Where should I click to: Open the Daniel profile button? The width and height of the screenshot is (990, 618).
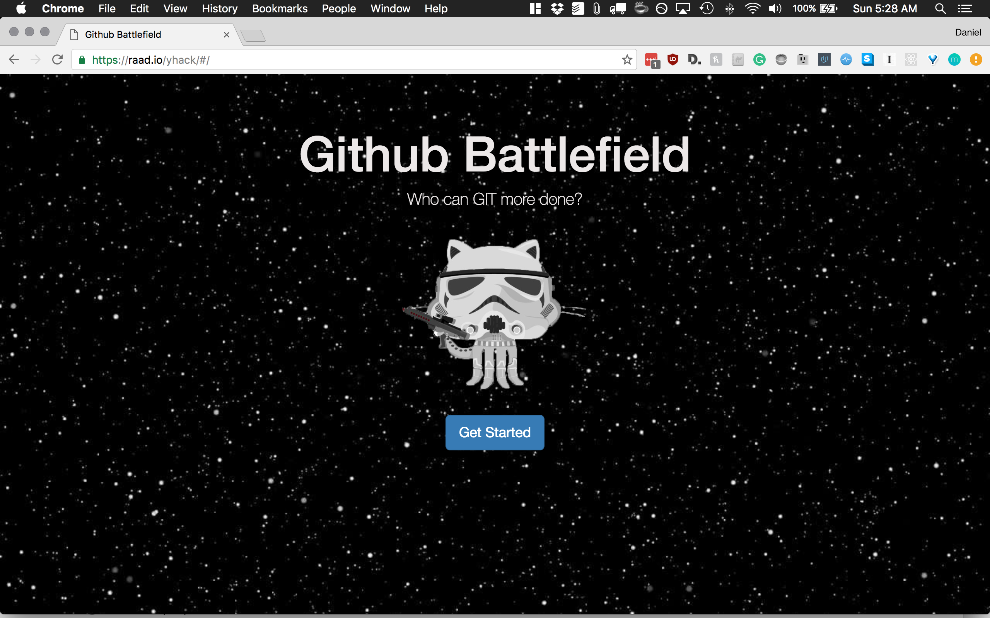click(968, 32)
